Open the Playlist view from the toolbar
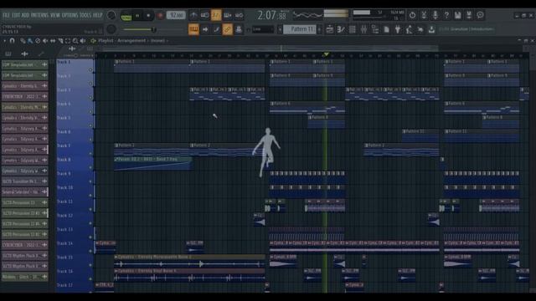The image size is (536, 301). pos(329,29)
